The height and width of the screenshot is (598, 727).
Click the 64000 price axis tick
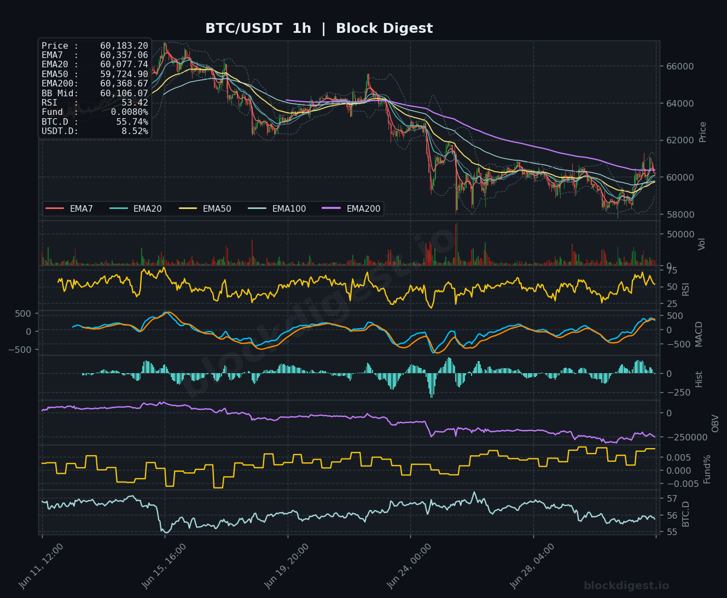pyautogui.click(x=679, y=103)
